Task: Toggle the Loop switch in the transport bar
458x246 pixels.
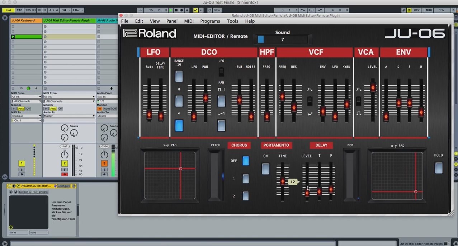Action: [x=311, y=10]
